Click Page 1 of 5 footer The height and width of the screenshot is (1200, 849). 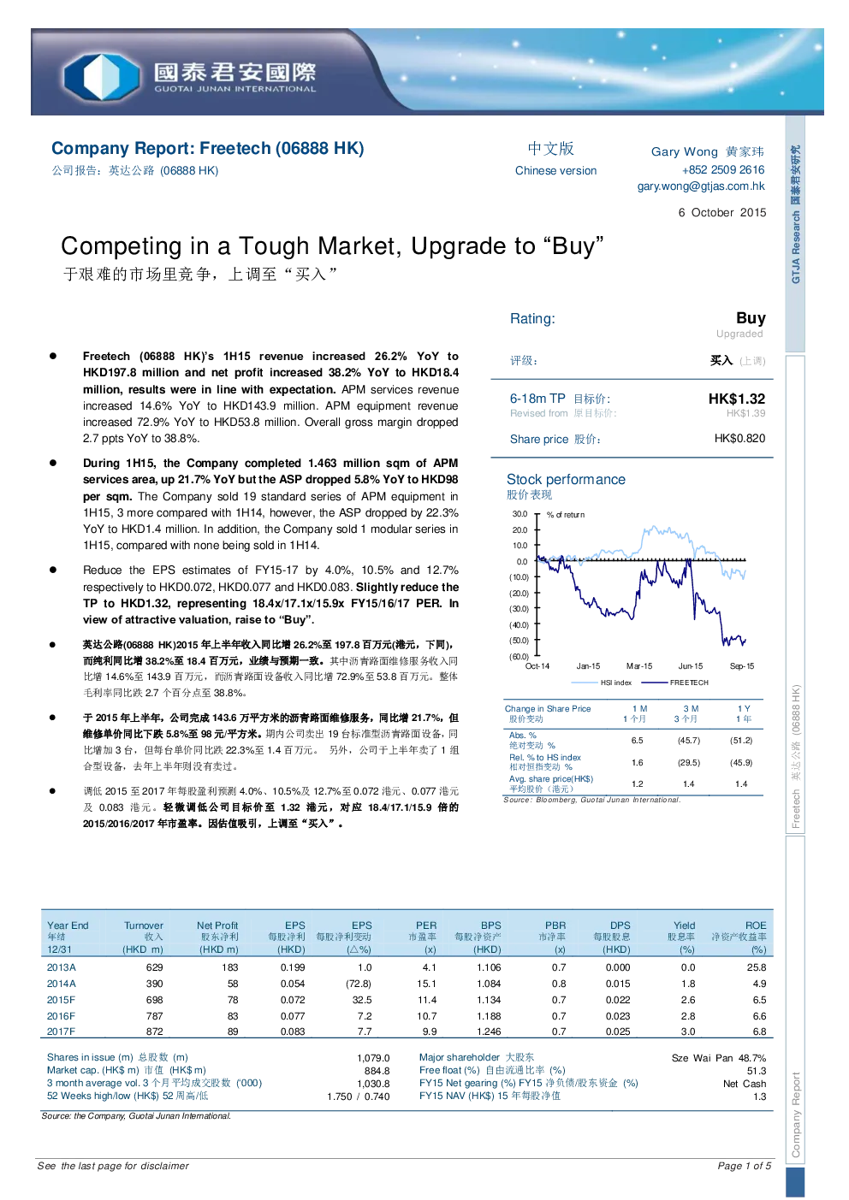tap(745, 1166)
